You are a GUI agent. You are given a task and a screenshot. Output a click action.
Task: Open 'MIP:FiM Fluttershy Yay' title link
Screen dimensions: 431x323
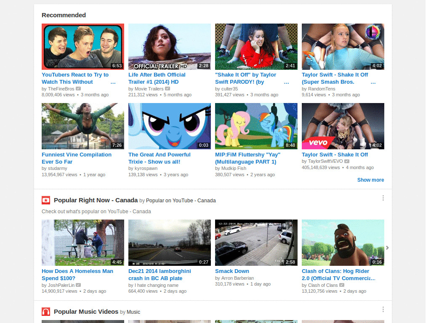pyautogui.click(x=247, y=158)
